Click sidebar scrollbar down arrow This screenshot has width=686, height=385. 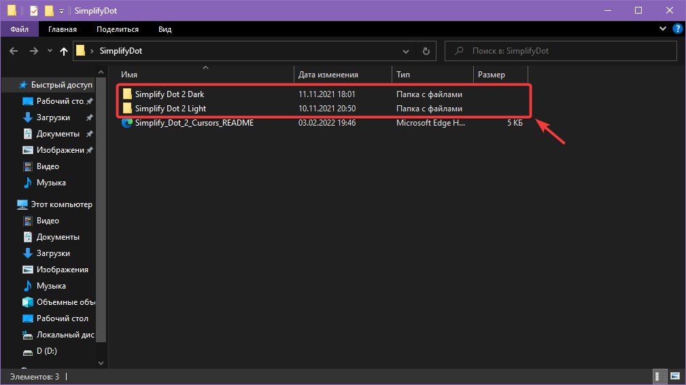(101, 363)
